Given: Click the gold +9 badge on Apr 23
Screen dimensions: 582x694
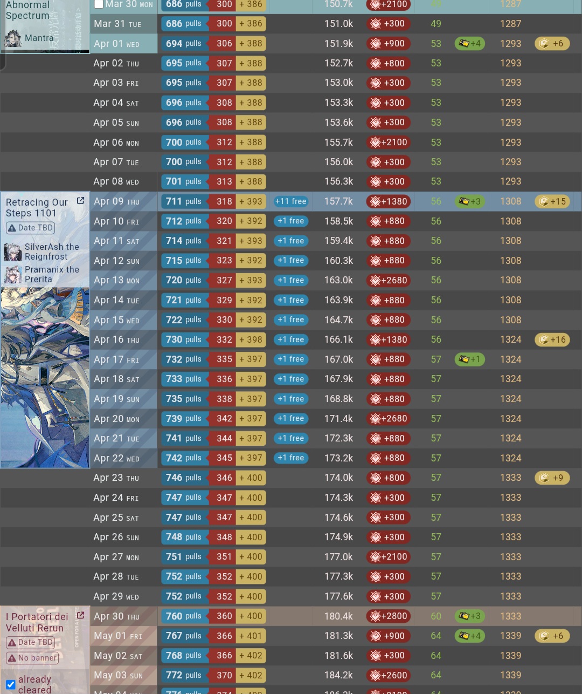Looking at the screenshot, I should (552, 478).
